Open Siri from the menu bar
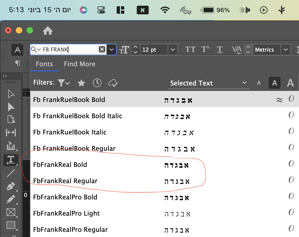The width and height of the screenshot is (299, 237). coord(84,10)
